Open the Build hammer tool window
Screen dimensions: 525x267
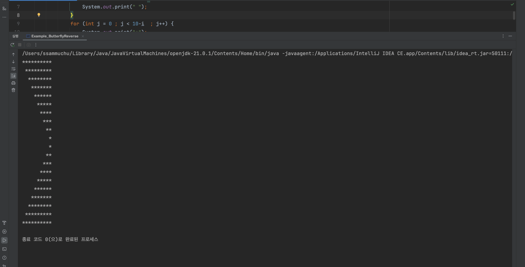[4, 223]
